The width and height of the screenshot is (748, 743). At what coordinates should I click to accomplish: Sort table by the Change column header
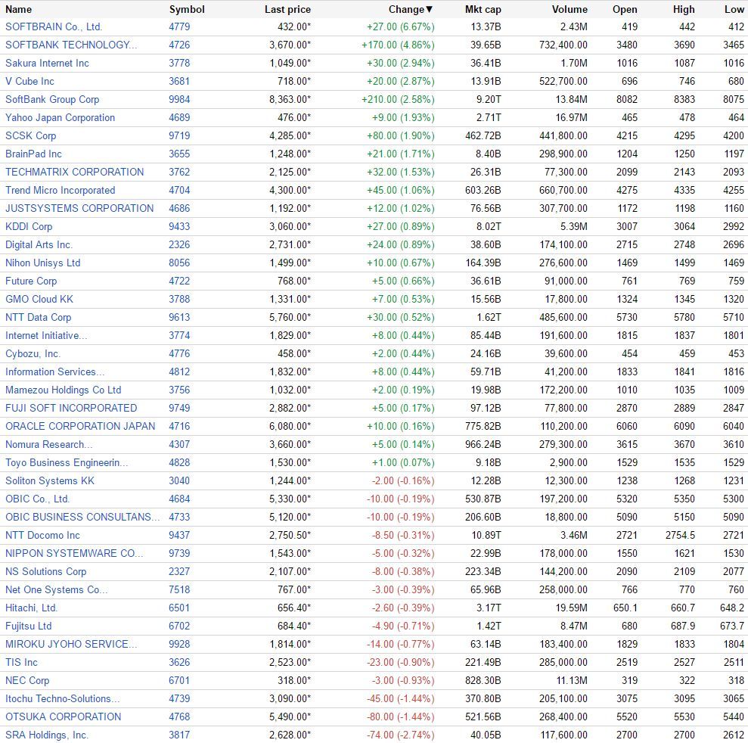pos(410,9)
